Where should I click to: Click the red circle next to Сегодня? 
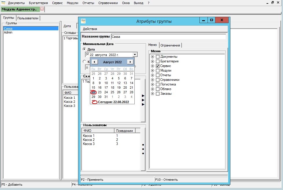[x=95, y=102]
